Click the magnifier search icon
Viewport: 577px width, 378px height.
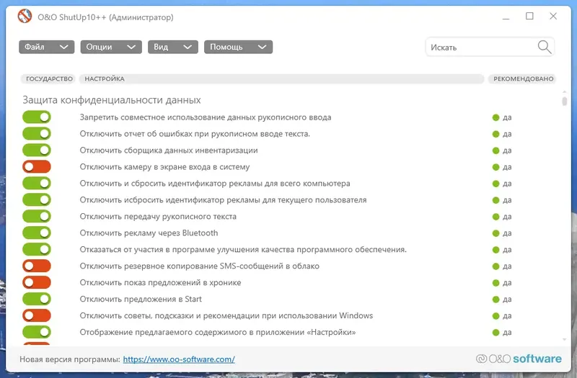[545, 47]
